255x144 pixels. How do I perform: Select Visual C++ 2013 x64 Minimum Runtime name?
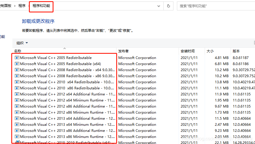[x=67, y=124]
